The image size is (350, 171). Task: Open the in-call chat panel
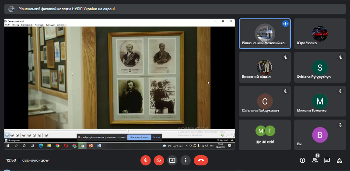(x=327, y=160)
